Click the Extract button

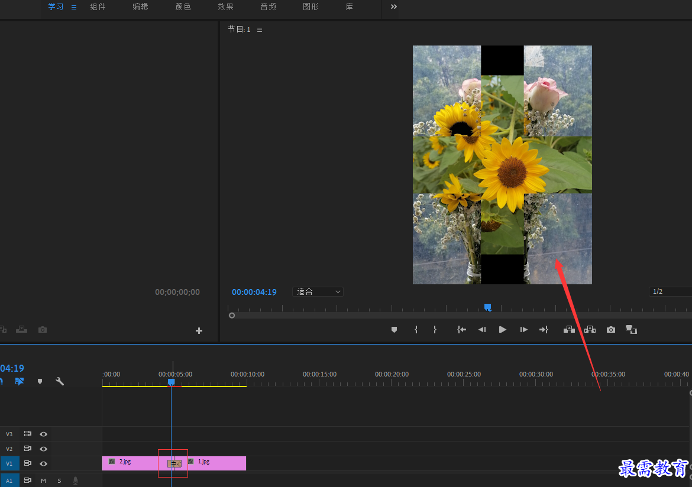tap(590, 330)
